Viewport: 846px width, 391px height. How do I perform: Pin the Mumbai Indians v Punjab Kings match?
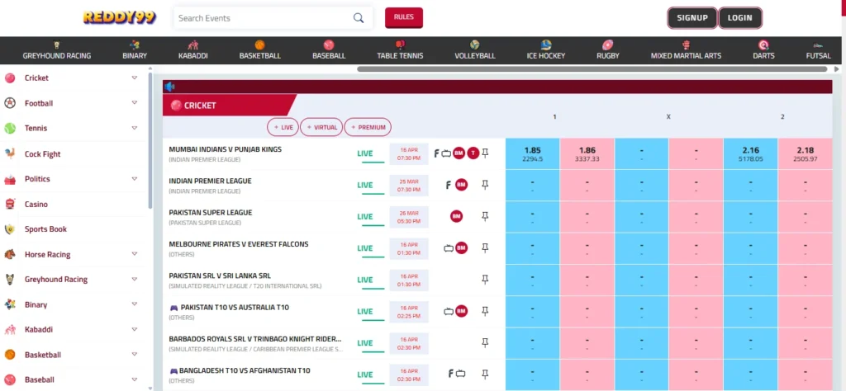coord(485,153)
